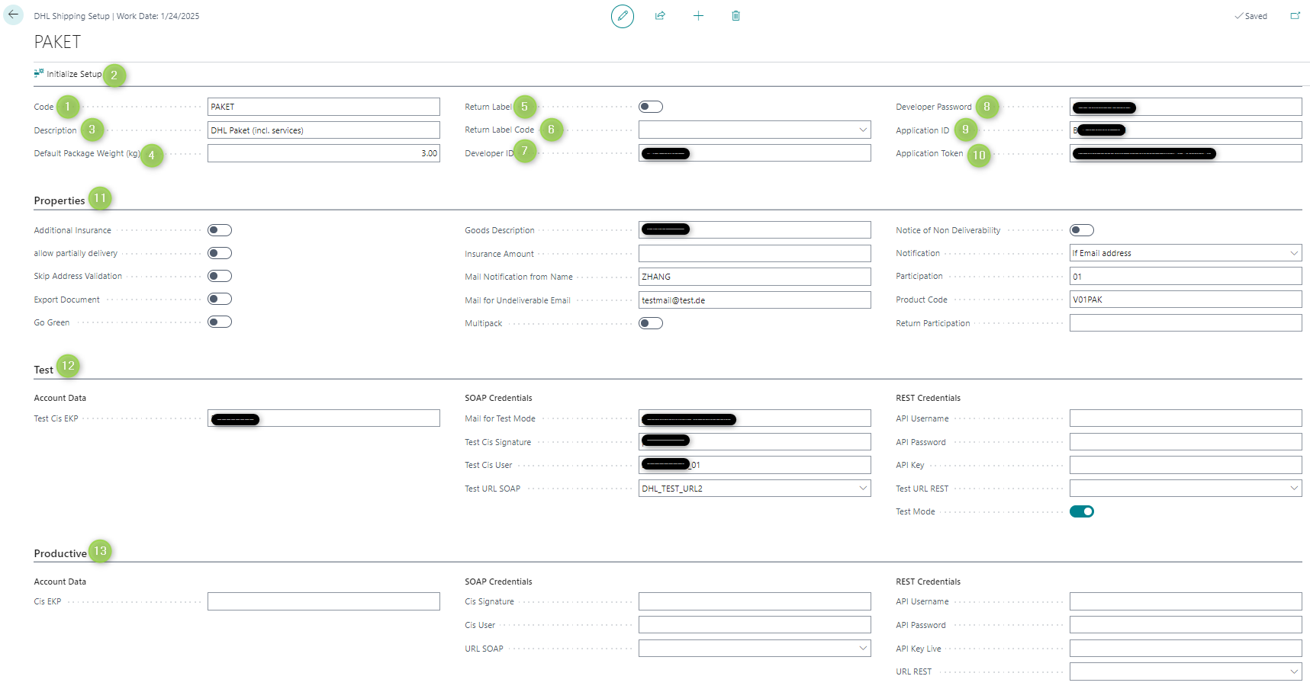Image resolution: width=1310 pixels, height=689 pixels.
Task: Click the Initialize Setup action
Action: coord(68,74)
